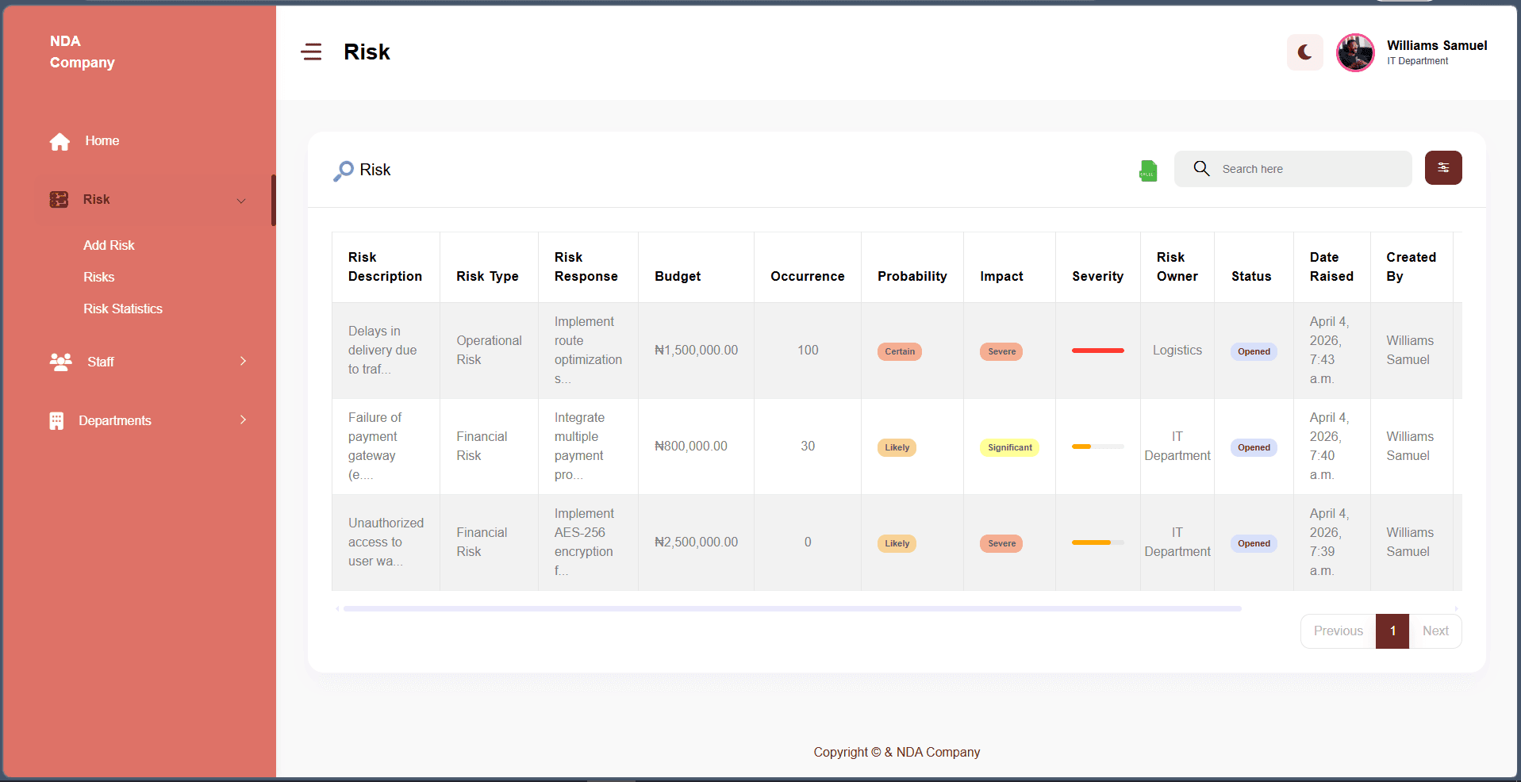
Task: Go to Next page
Action: [x=1435, y=631]
